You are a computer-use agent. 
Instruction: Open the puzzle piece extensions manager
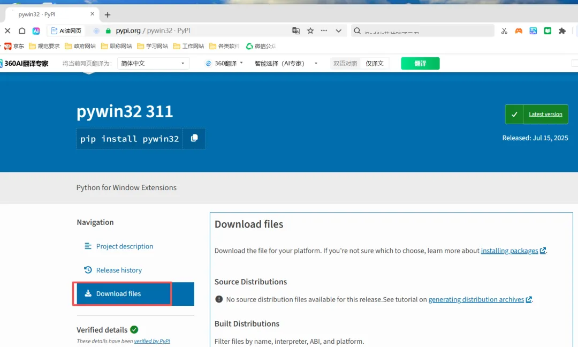click(562, 31)
